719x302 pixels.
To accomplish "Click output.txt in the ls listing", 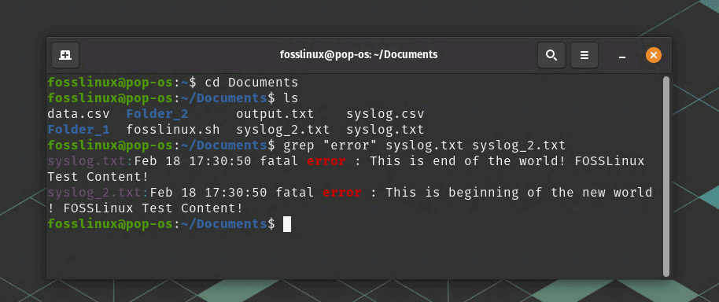I will click(x=275, y=114).
